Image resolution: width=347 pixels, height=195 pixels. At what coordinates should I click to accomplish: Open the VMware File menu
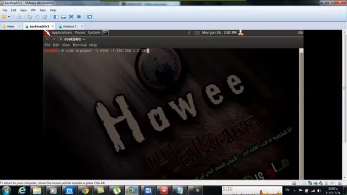[5, 10]
